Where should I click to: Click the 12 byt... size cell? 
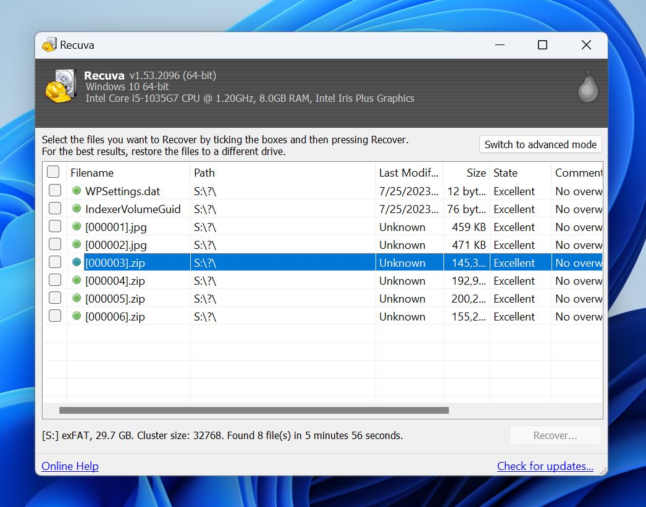click(467, 191)
